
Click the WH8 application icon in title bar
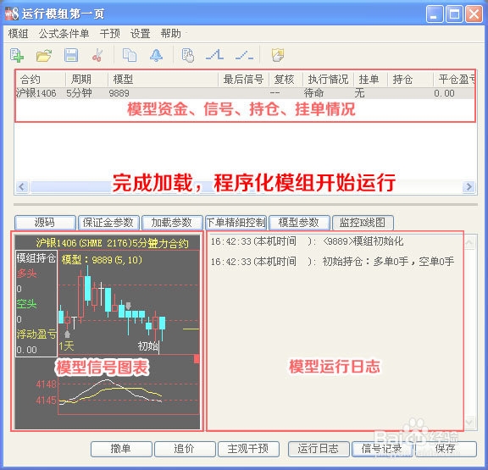[12, 14]
